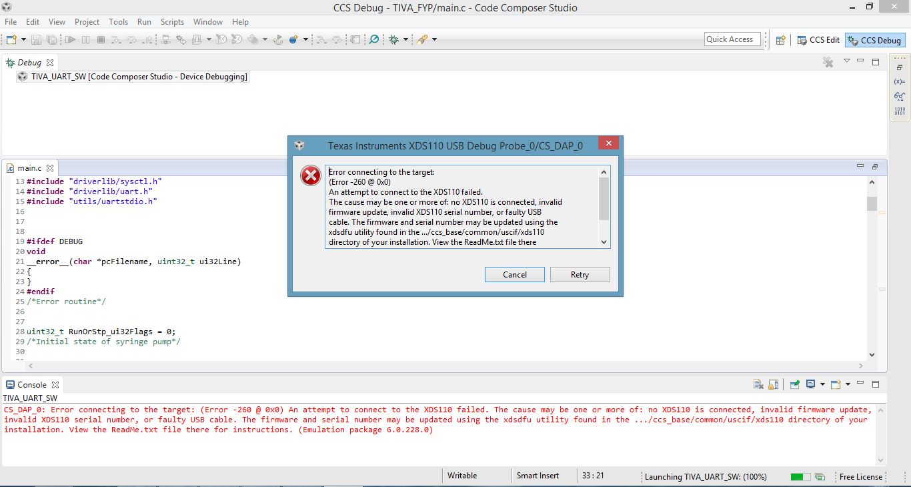Select the CCS Debug perspective button
This screenshot has width=911, height=487.
pyautogui.click(x=875, y=40)
